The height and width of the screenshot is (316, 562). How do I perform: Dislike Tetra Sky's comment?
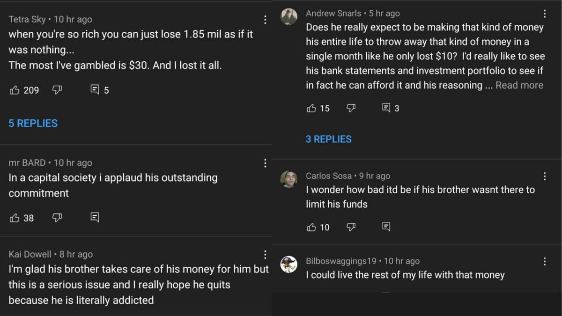point(57,90)
